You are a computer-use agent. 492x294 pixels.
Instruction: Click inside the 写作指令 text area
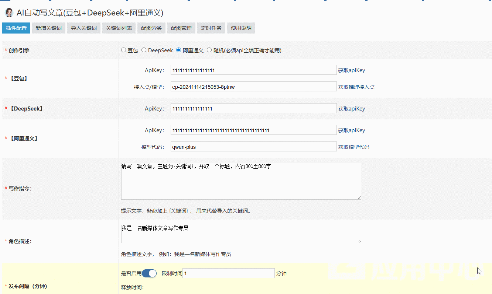[241, 181]
